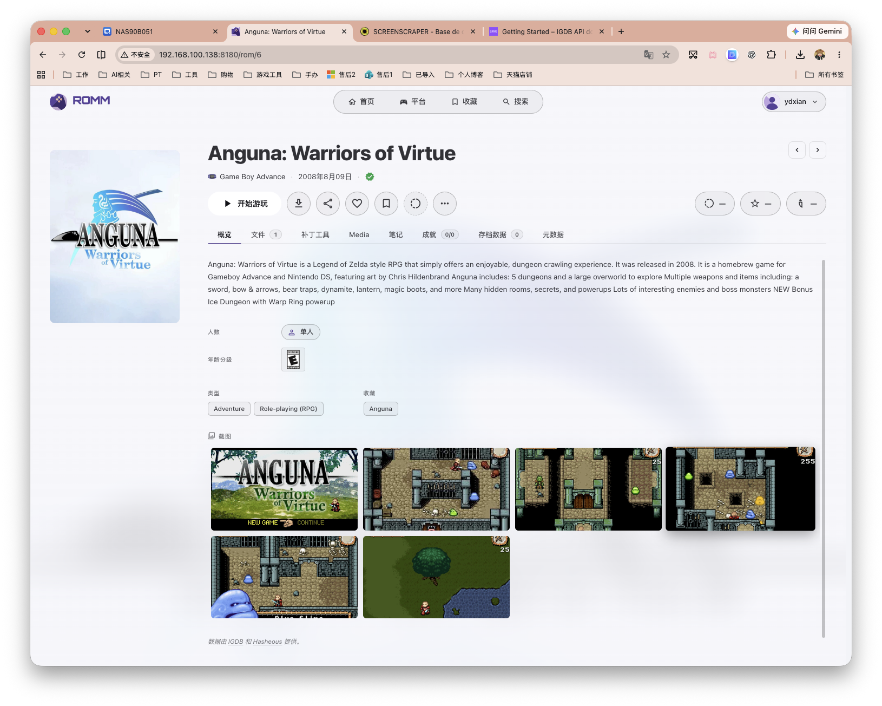Screen dimensions: 882x706
Task: Open the star rating selector
Action: click(760, 204)
